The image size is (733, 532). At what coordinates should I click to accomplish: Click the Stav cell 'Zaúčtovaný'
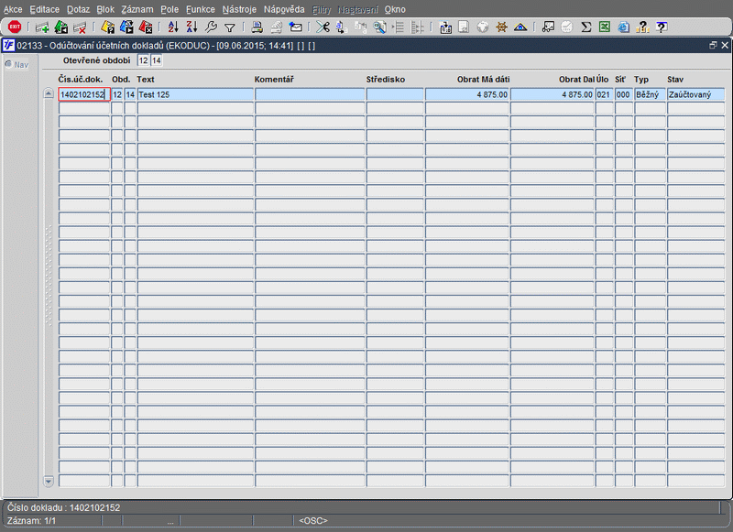point(696,94)
